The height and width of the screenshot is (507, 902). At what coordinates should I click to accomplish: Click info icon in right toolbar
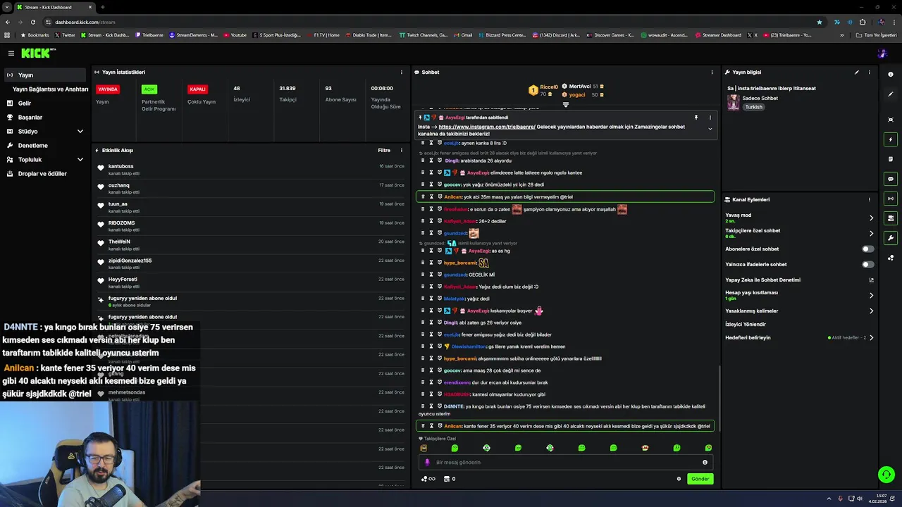(891, 74)
